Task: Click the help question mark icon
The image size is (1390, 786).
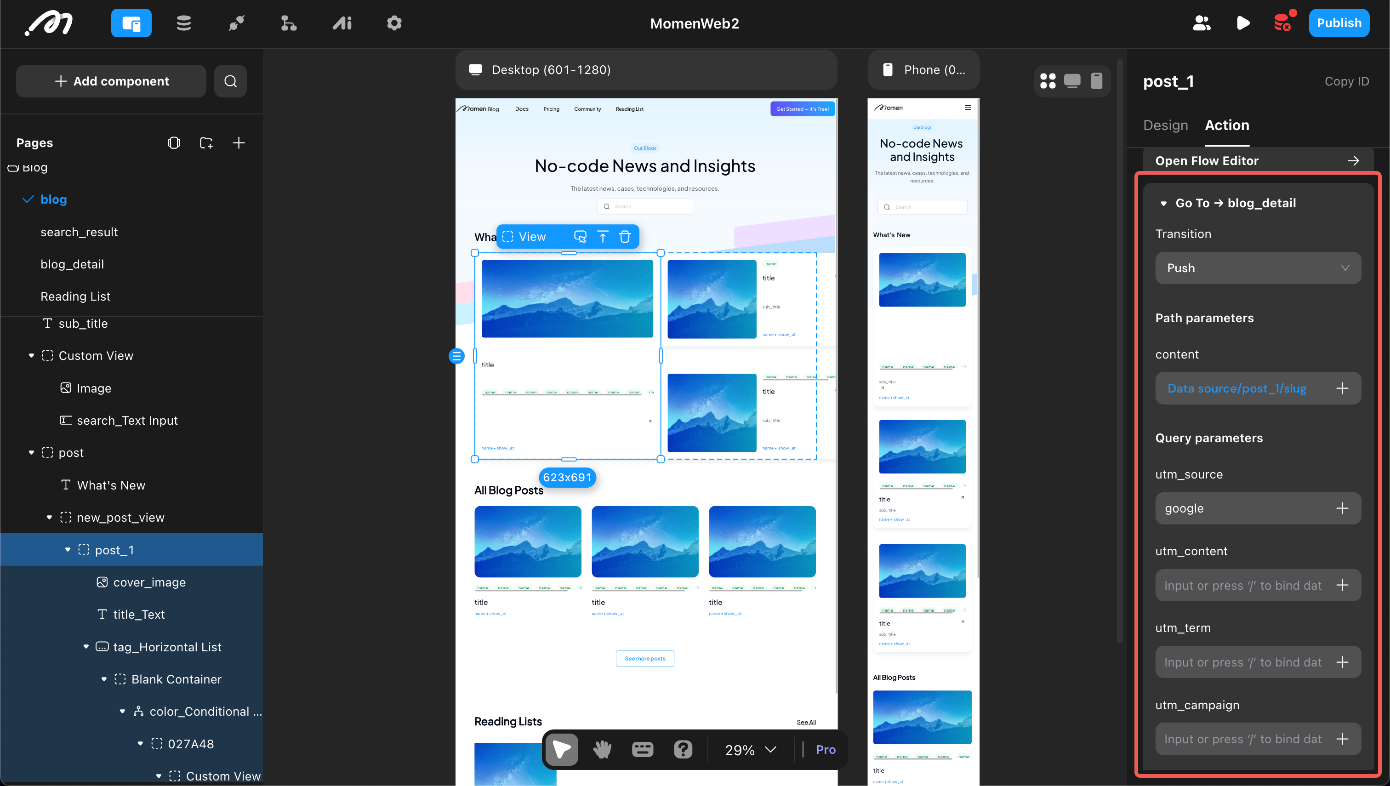Action: (x=683, y=749)
